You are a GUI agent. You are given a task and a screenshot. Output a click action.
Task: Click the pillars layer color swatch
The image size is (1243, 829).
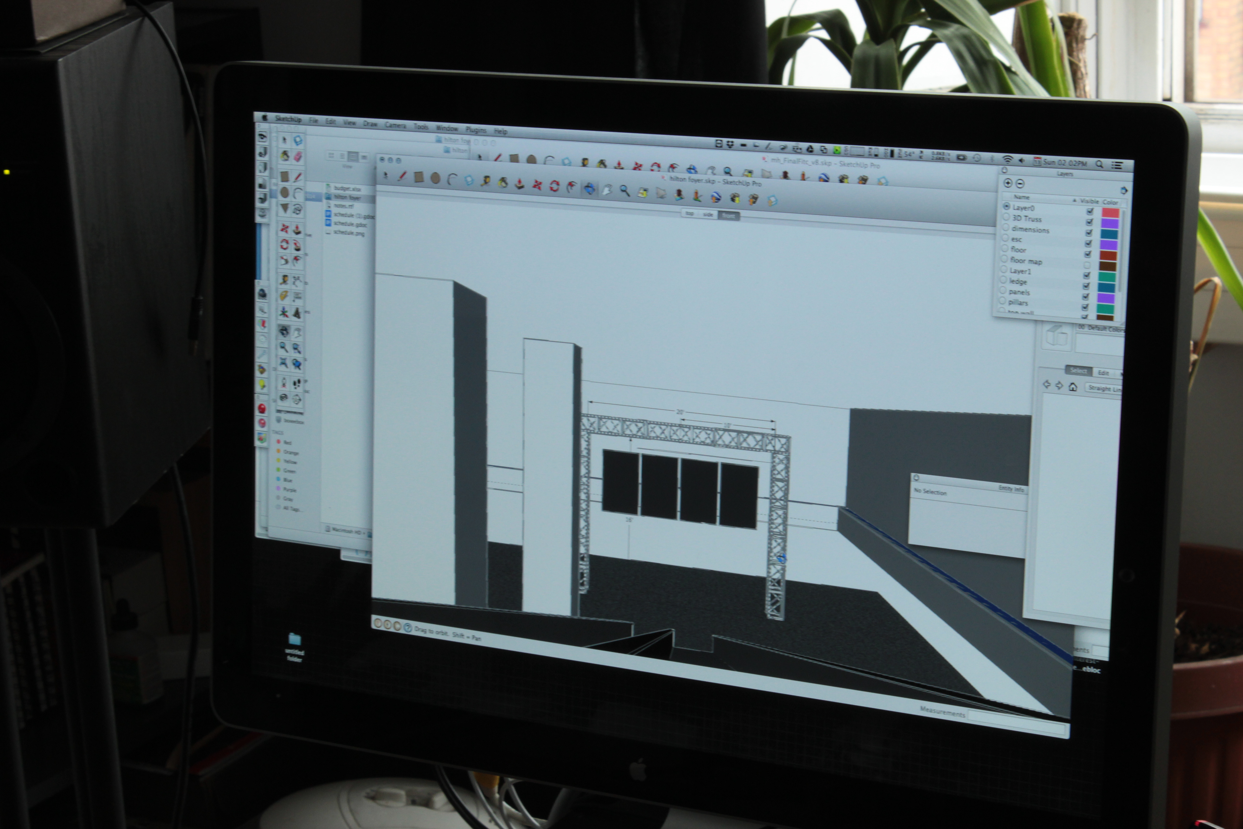click(x=1105, y=309)
